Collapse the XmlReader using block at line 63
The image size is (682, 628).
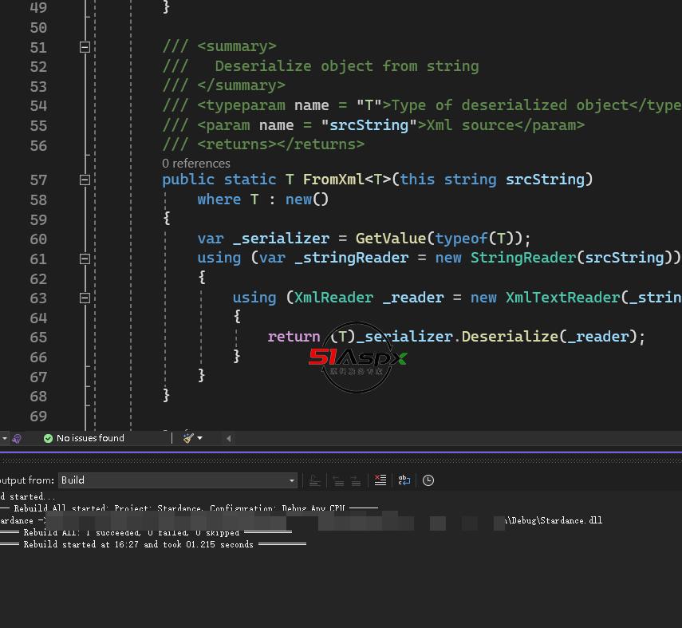coord(85,298)
